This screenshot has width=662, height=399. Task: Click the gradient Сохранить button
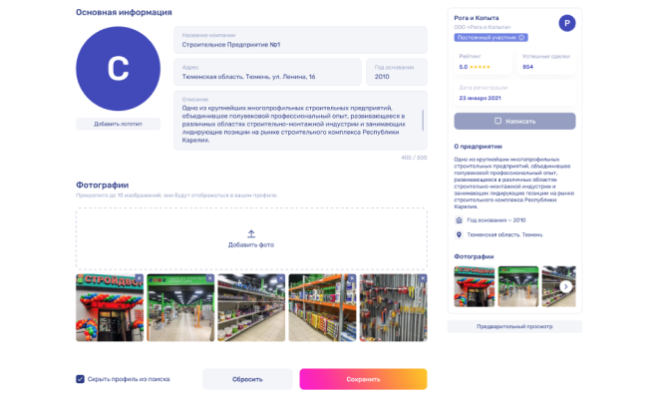[363, 379]
